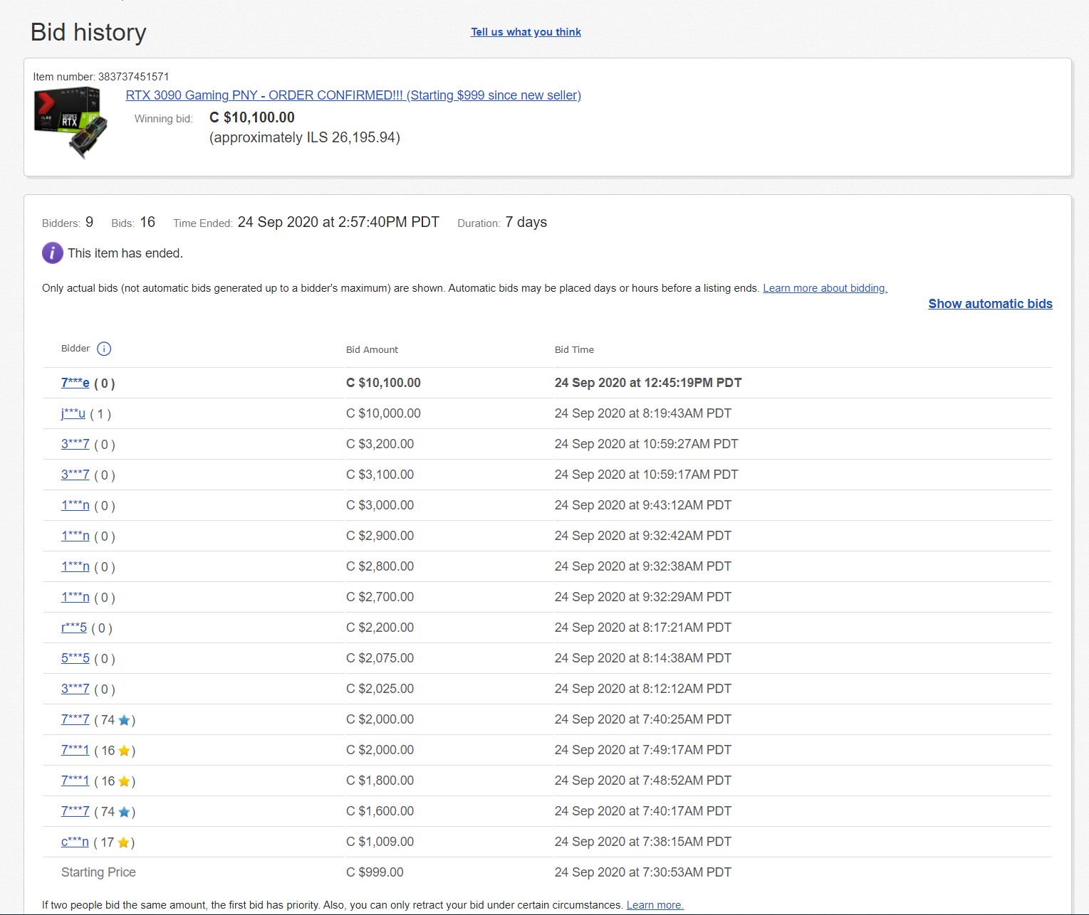Viewport: 1089px width, 915px height.
Task: Open bidder 7***1 link on the C $1,800.00 row
Action: [75, 781]
